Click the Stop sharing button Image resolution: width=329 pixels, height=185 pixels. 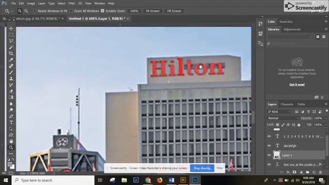202,168
